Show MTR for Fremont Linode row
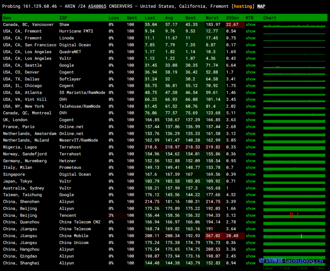The image size is (330, 271). coord(250,38)
